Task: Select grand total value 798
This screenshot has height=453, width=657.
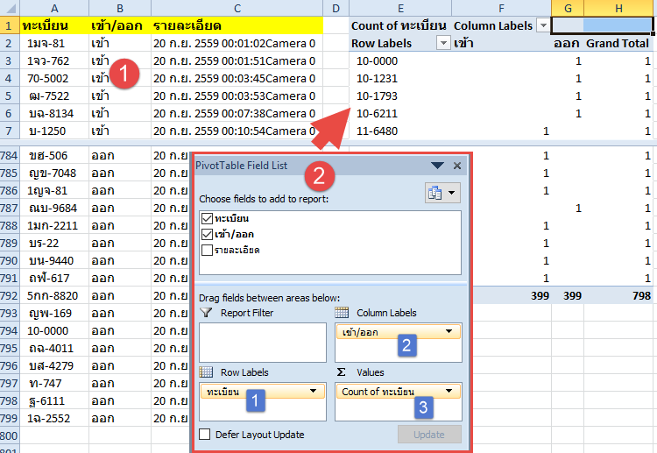Action: point(618,295)
